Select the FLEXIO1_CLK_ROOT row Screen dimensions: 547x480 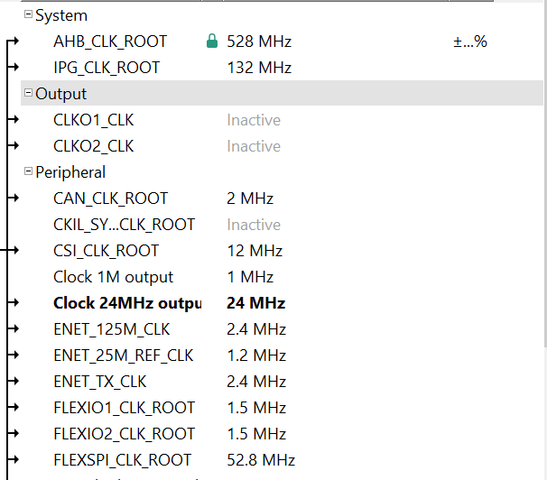click(124, 408)
